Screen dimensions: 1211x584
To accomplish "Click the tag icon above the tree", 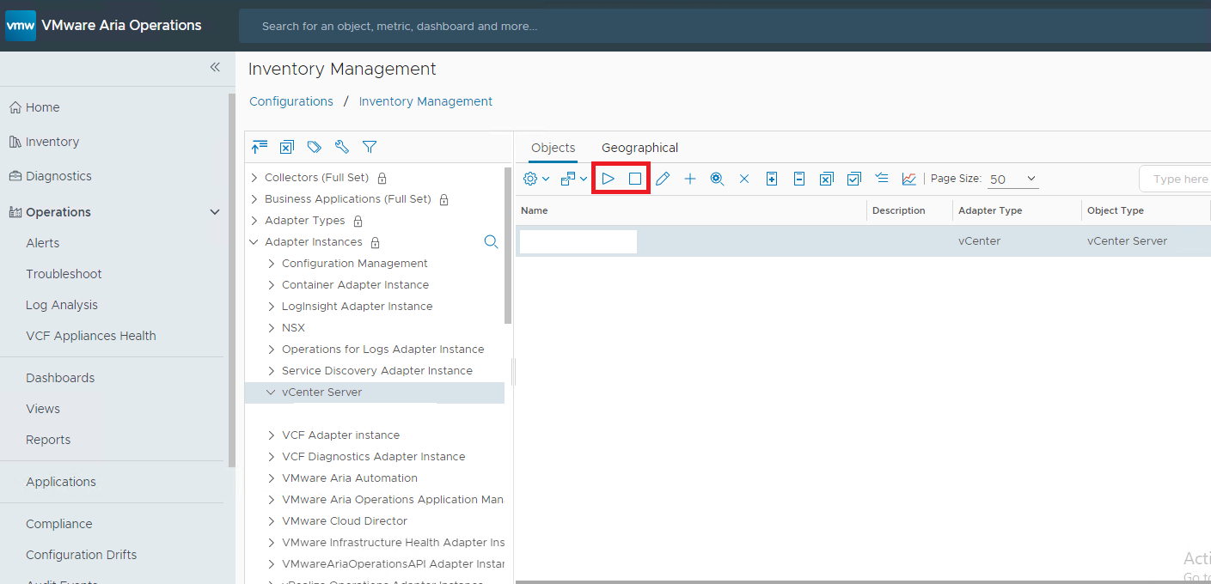I will tap(315, 147).
